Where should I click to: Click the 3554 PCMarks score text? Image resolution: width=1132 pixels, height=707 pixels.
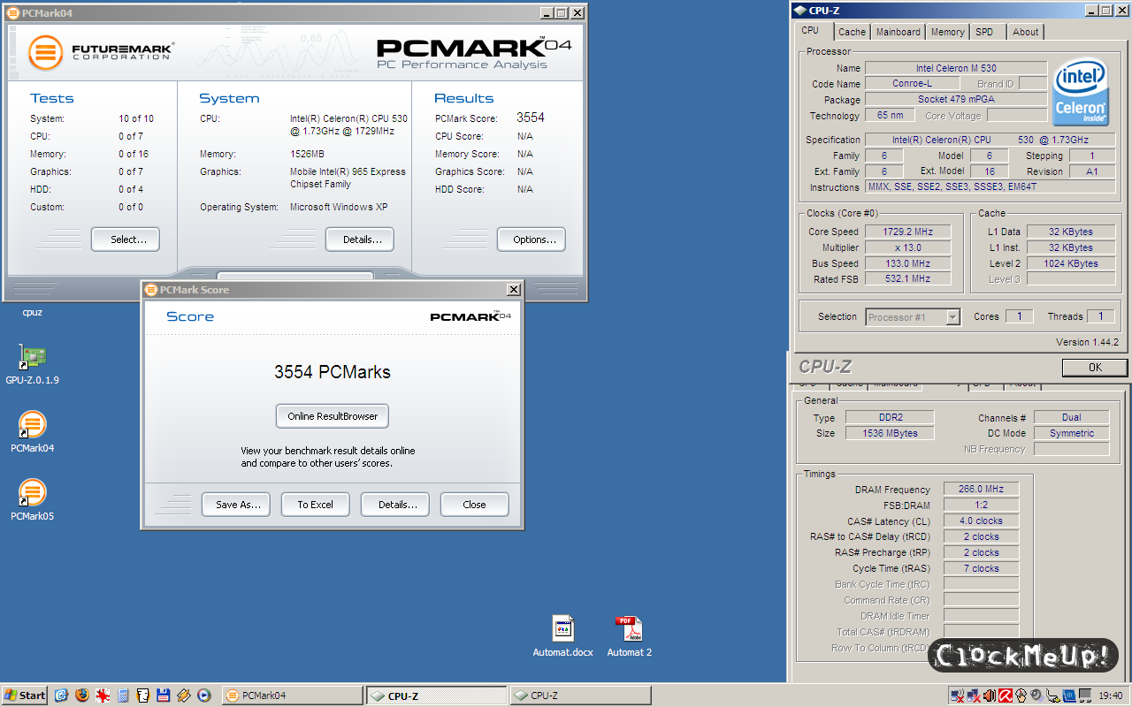[x=333, y=372]
